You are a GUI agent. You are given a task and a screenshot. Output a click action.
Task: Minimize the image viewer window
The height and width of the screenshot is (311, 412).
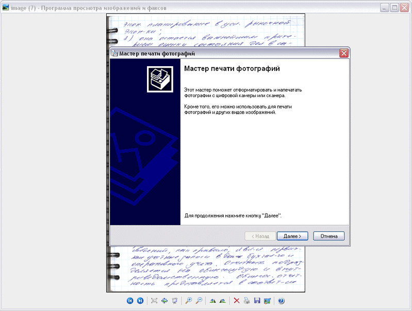pyautogui.click(x=384, y=8)
